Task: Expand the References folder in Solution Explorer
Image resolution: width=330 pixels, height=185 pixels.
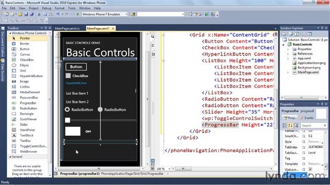Action: click(288, 53)
